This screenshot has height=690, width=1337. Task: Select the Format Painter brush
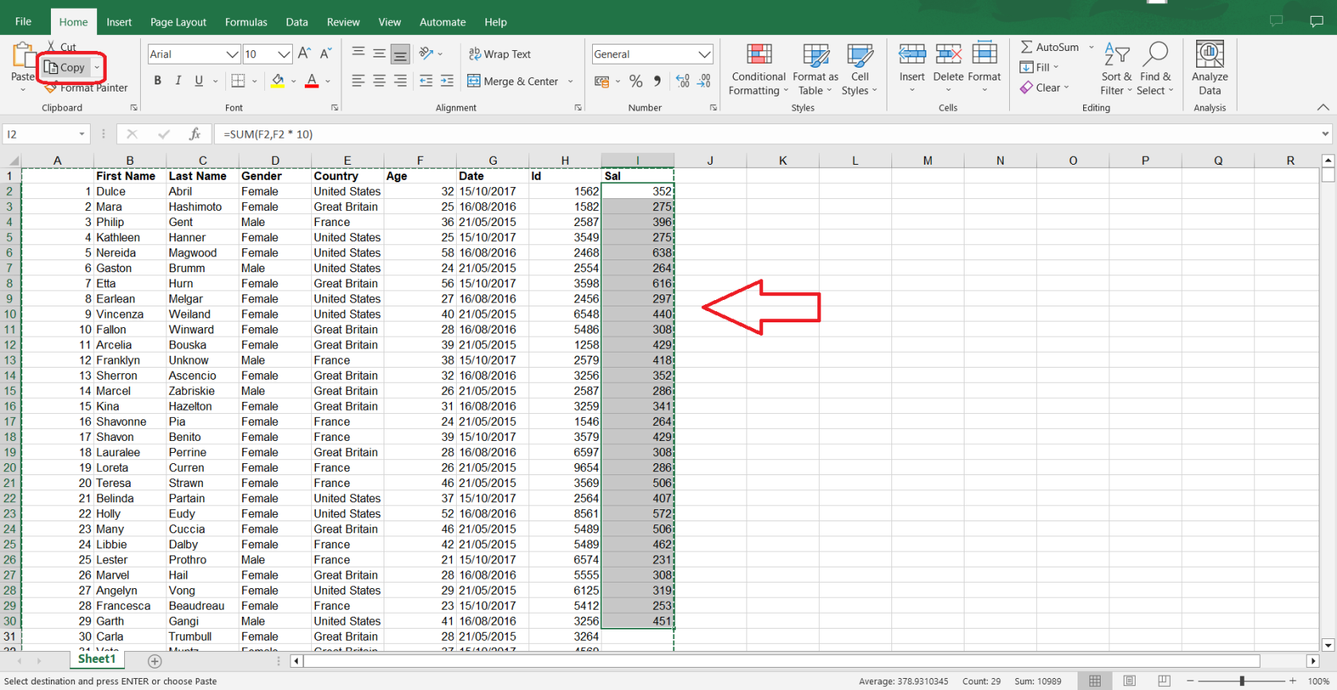pos(87,88)
